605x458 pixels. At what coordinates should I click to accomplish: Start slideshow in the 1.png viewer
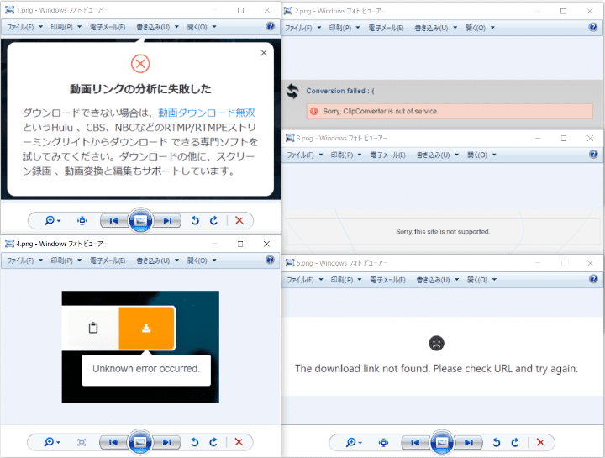click(x=140, y=220)
